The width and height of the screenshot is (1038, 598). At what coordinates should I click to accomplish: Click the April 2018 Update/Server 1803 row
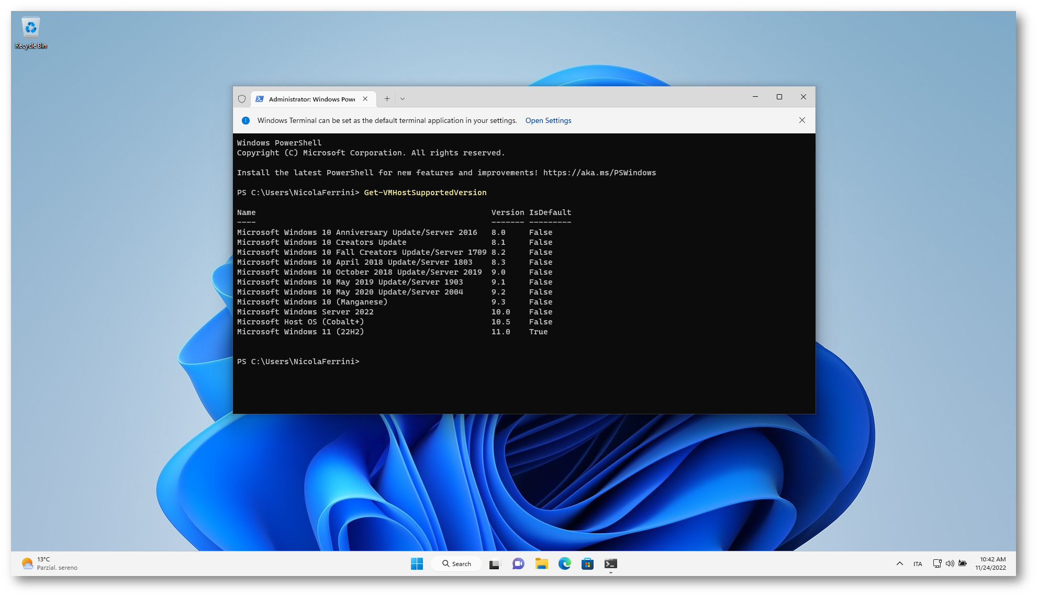tap(395, 262)
